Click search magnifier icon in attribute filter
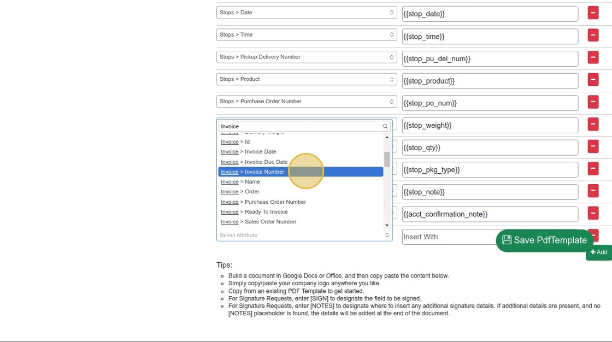Image resolution: width=612 pixels, height=342 pixels. pos(385,126)
